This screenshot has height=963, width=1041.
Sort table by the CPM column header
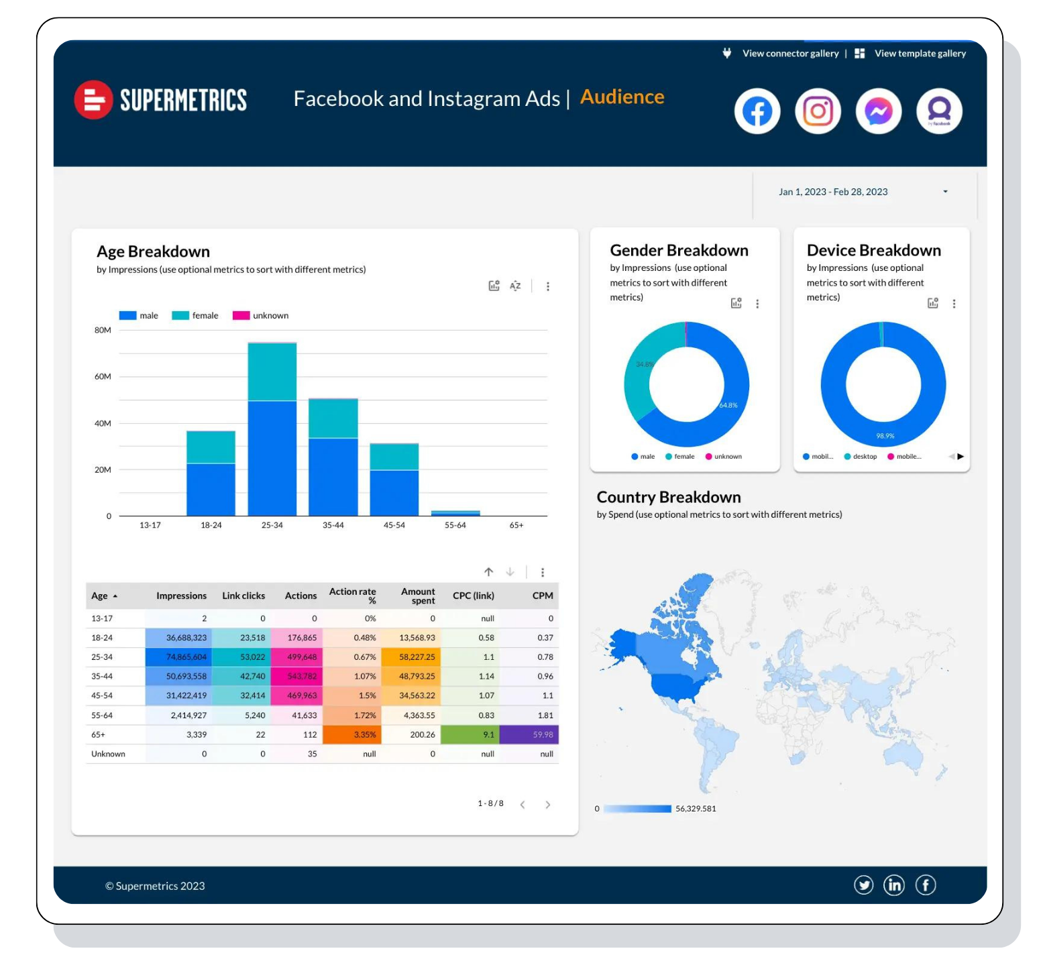[542, 596]
